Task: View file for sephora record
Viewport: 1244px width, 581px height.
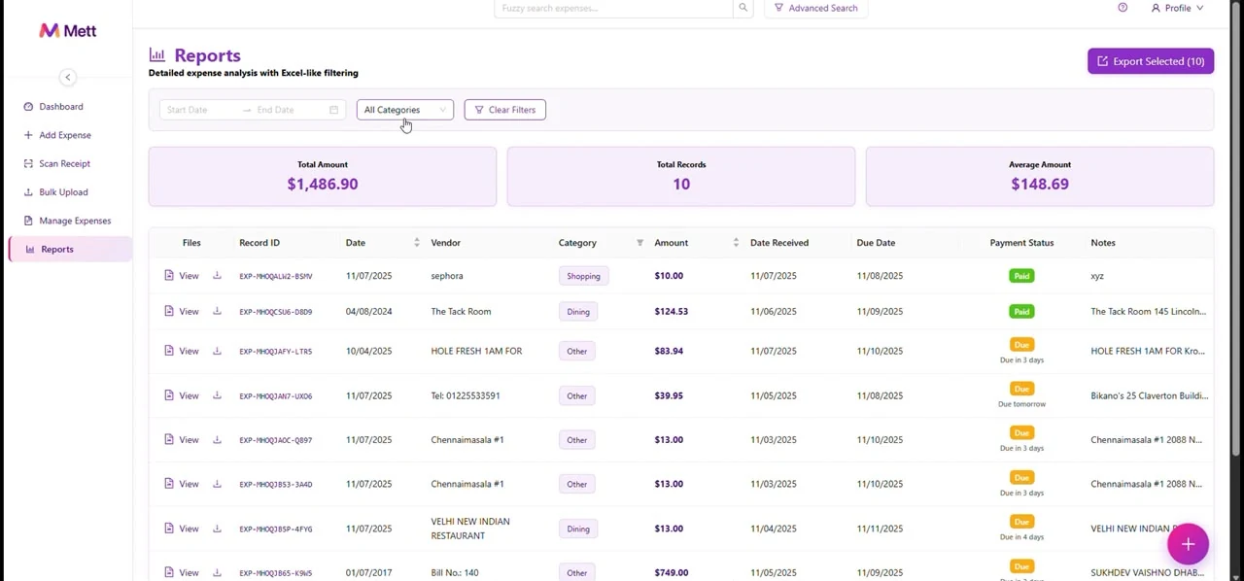Action: [x=182, y=276]
